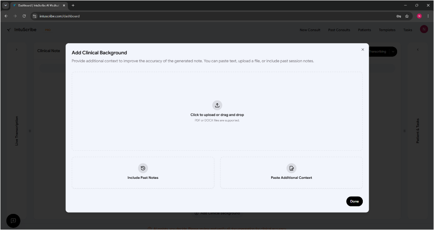Close the Add Clinical Background dialog

pyautogui.click(x=363, y=50)
